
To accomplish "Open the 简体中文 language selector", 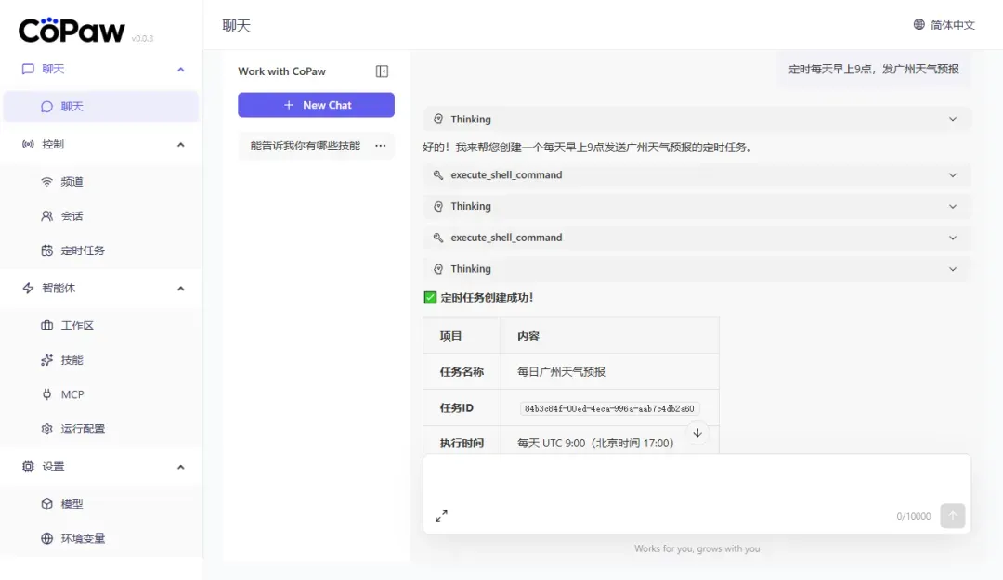I will click(944, 25).
